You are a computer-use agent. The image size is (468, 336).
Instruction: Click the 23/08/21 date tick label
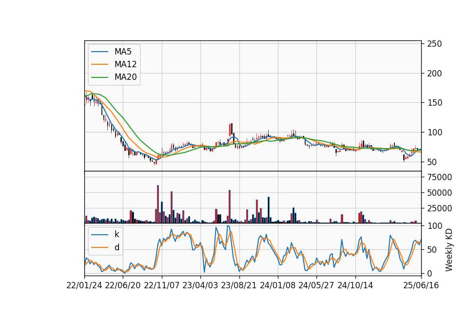pyautogui.click(x=239, y=286)
